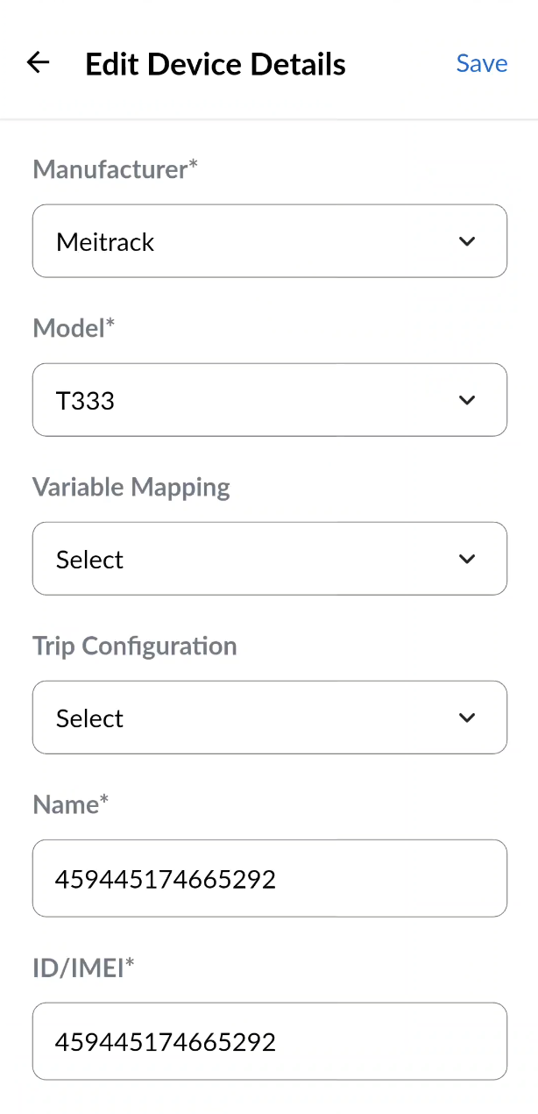Go back using the arrow icon
The image size is (538, 1114).
coord(38,63)
